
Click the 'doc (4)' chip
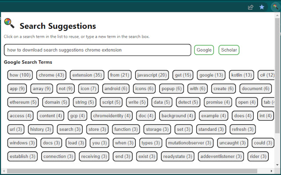click(x=146, y=115)
